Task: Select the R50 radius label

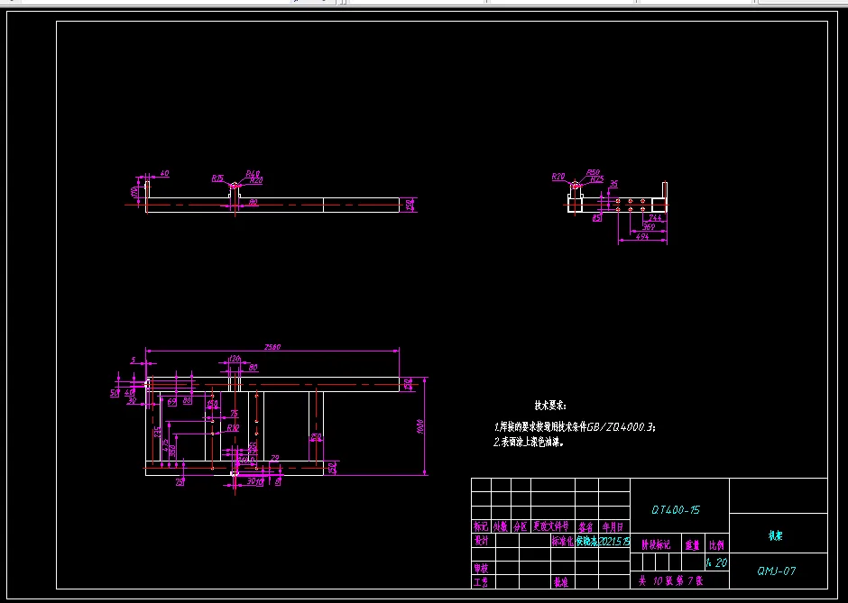Action: pyautogui.click(x=594, y=173)
